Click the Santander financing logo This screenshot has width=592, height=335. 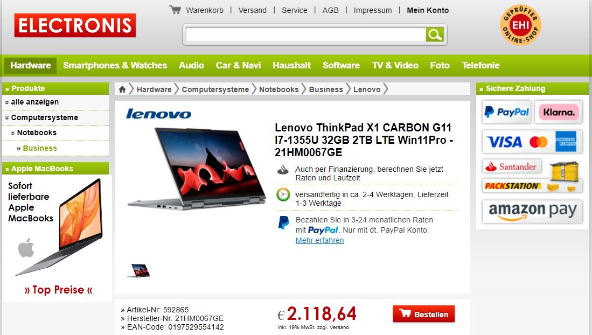[x=512, y=166]
